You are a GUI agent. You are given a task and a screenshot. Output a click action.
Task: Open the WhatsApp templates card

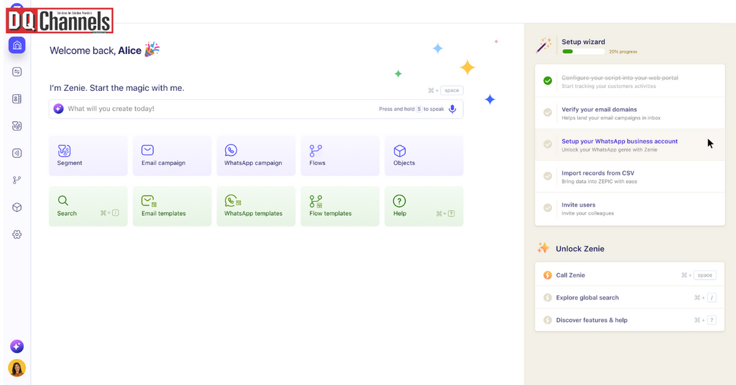pos(256,206)
